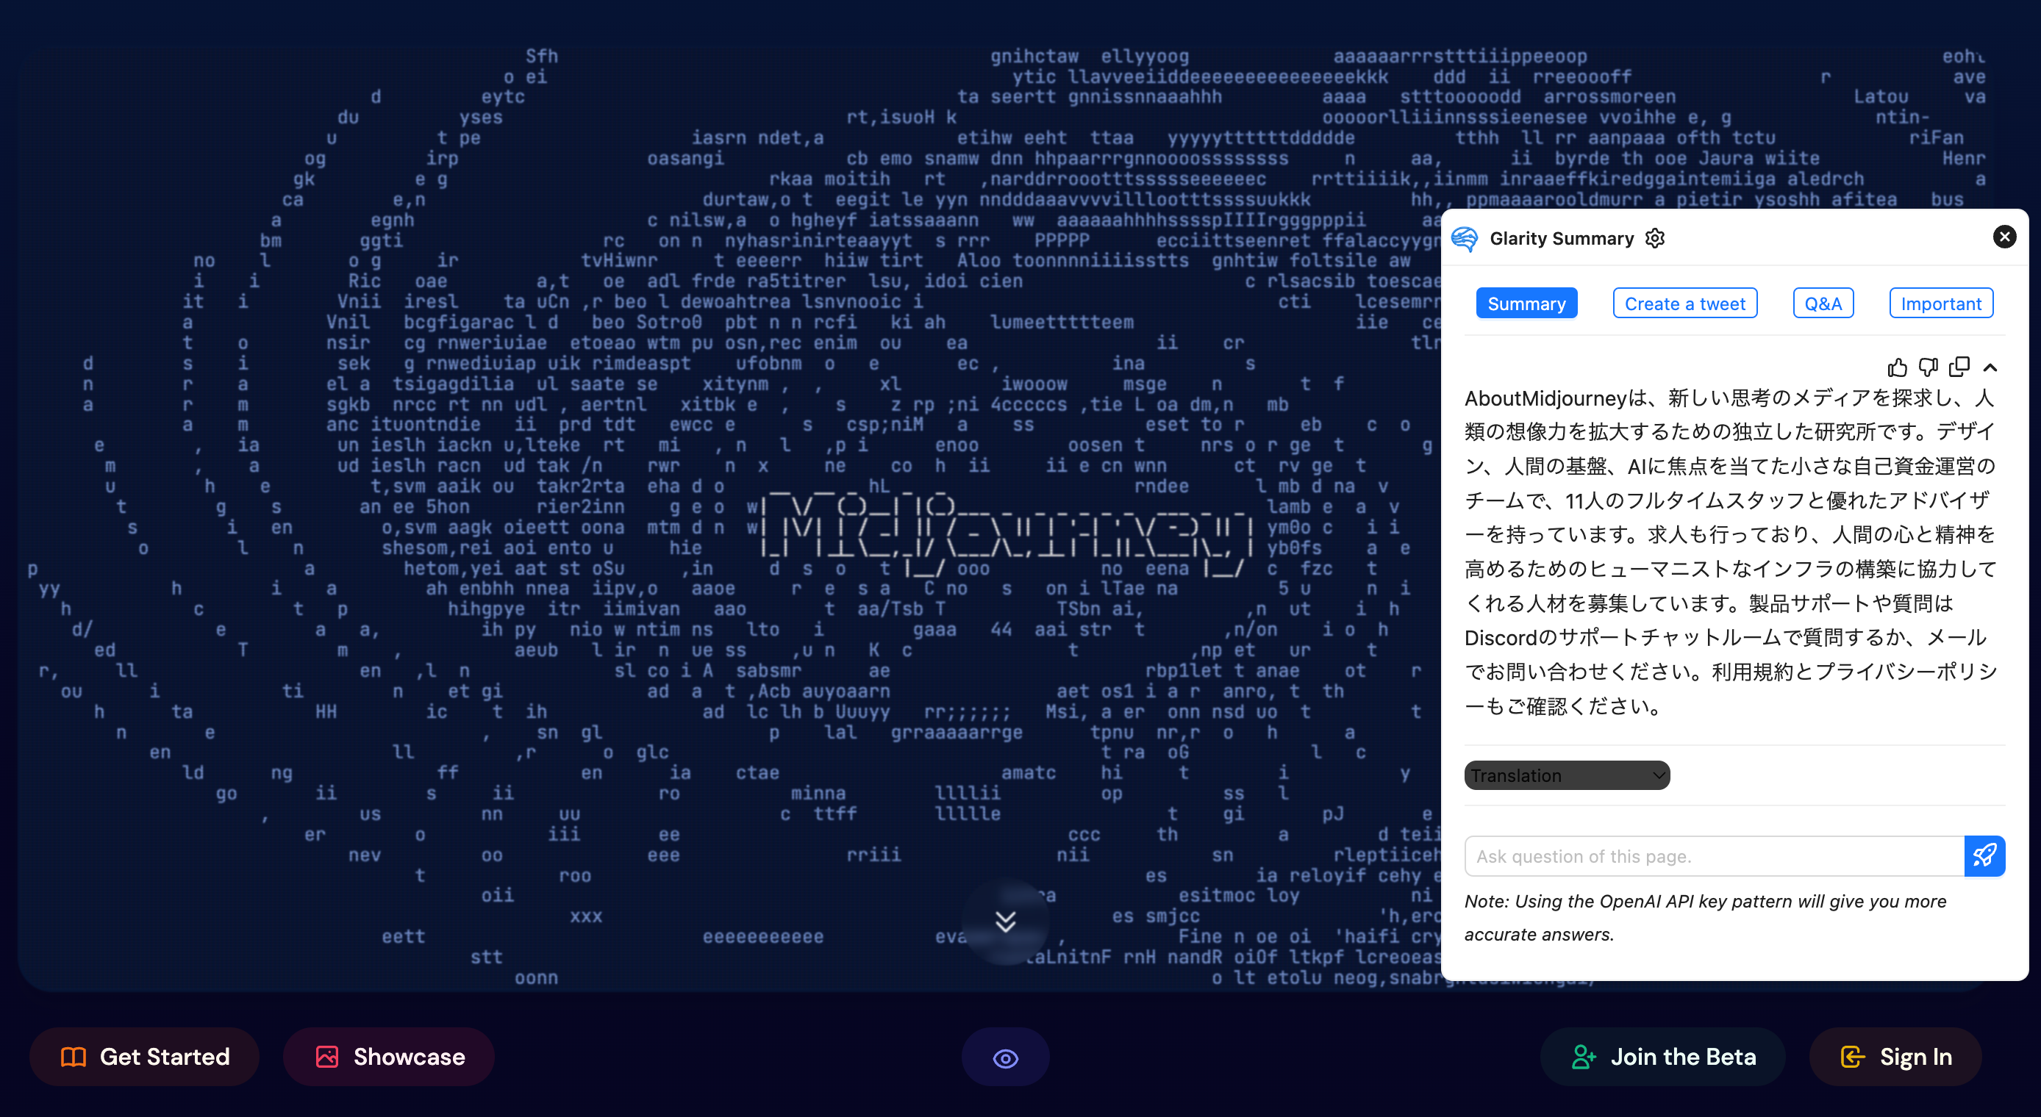This screenshot has width=2041, height=1117.
Task: Switch to the Q&A tab
Action: click(1823, 304)
